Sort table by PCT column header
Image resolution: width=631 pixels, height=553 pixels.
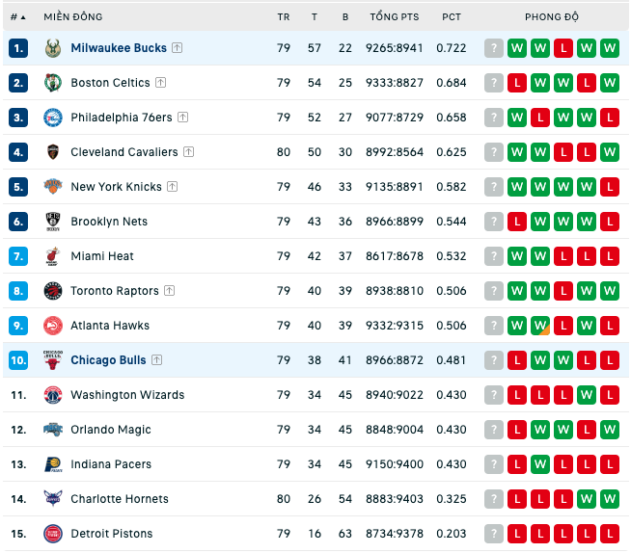point(452,17)
